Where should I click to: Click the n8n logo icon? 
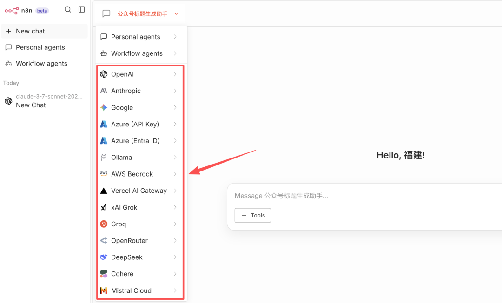[x=12, y=10]
